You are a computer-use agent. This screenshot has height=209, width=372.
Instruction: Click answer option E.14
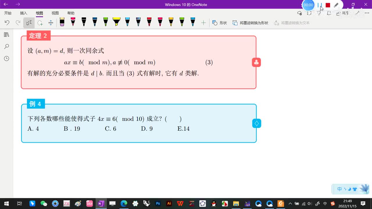183,129
